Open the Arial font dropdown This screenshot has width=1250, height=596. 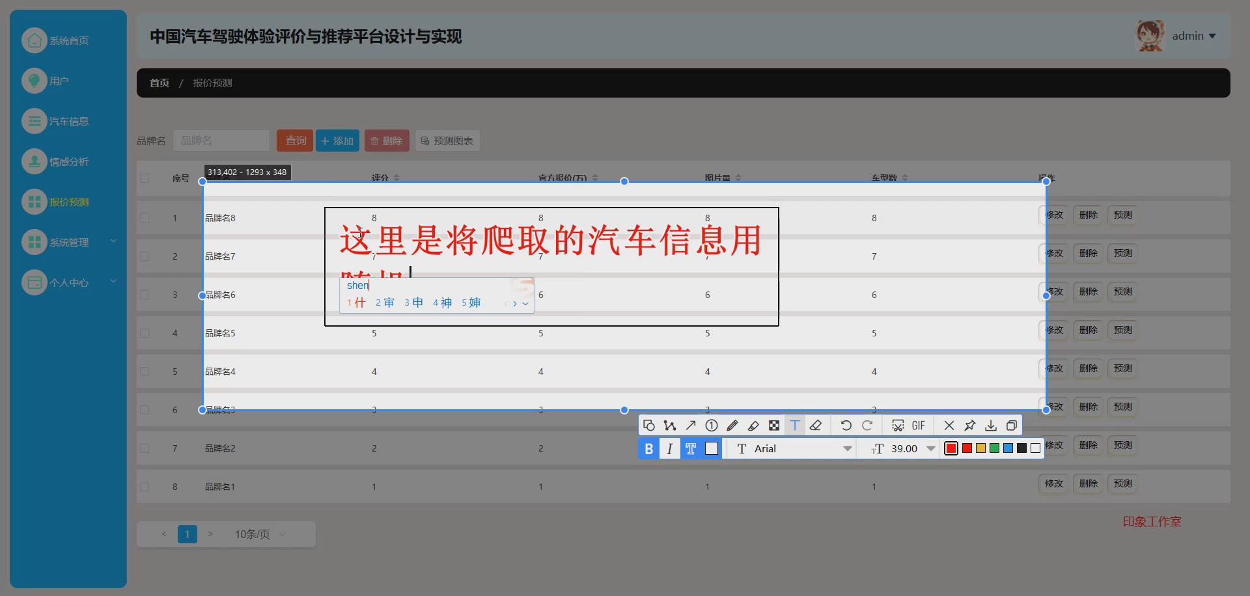[x=846, y=448]
